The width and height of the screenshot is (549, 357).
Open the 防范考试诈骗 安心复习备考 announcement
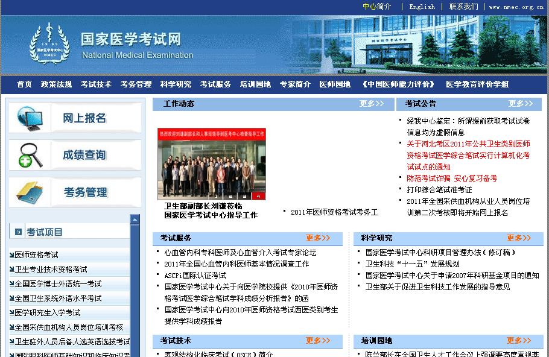point(452,178)
